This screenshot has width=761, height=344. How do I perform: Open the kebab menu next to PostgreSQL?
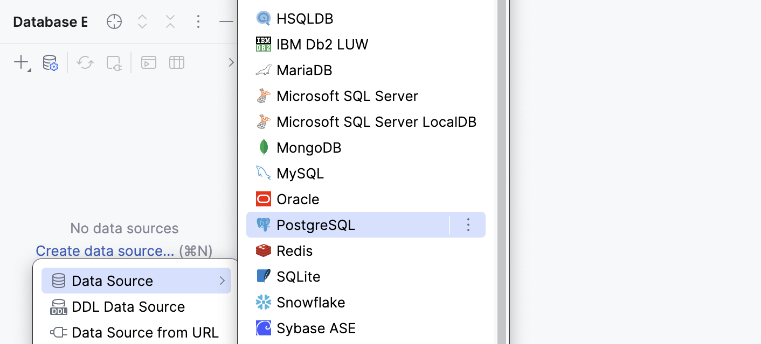[468, 225]
